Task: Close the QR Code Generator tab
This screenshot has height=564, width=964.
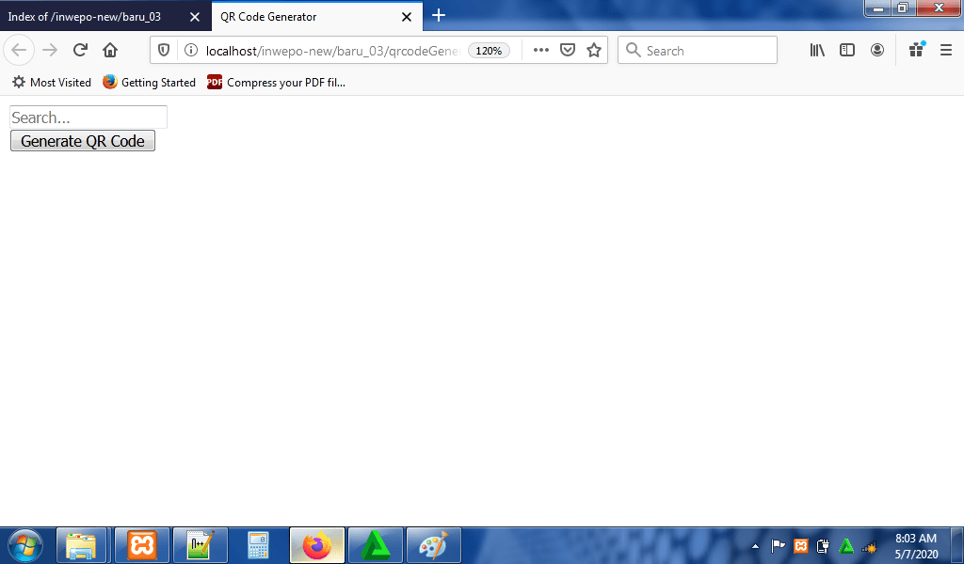Action: [407, 17]
